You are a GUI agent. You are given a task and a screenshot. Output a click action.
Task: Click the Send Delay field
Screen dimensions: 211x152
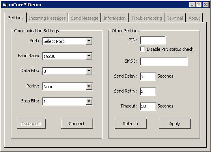tap(148, 76)
